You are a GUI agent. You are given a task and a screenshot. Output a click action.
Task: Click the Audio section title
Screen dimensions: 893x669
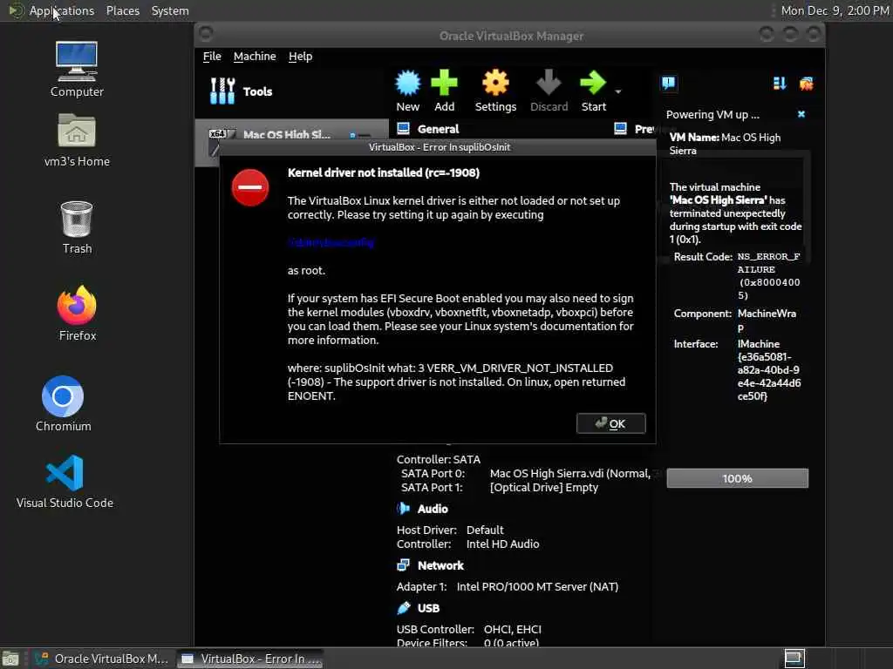coord(433,509)
